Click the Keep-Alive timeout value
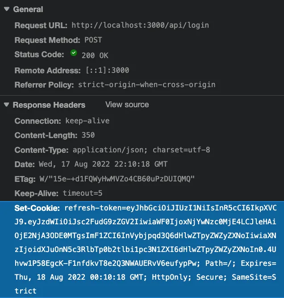284x298 pixels. click(x=83, y=193)
